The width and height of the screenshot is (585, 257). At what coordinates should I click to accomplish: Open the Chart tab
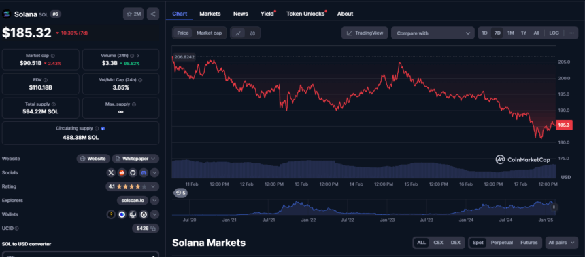tap(180, 14)
